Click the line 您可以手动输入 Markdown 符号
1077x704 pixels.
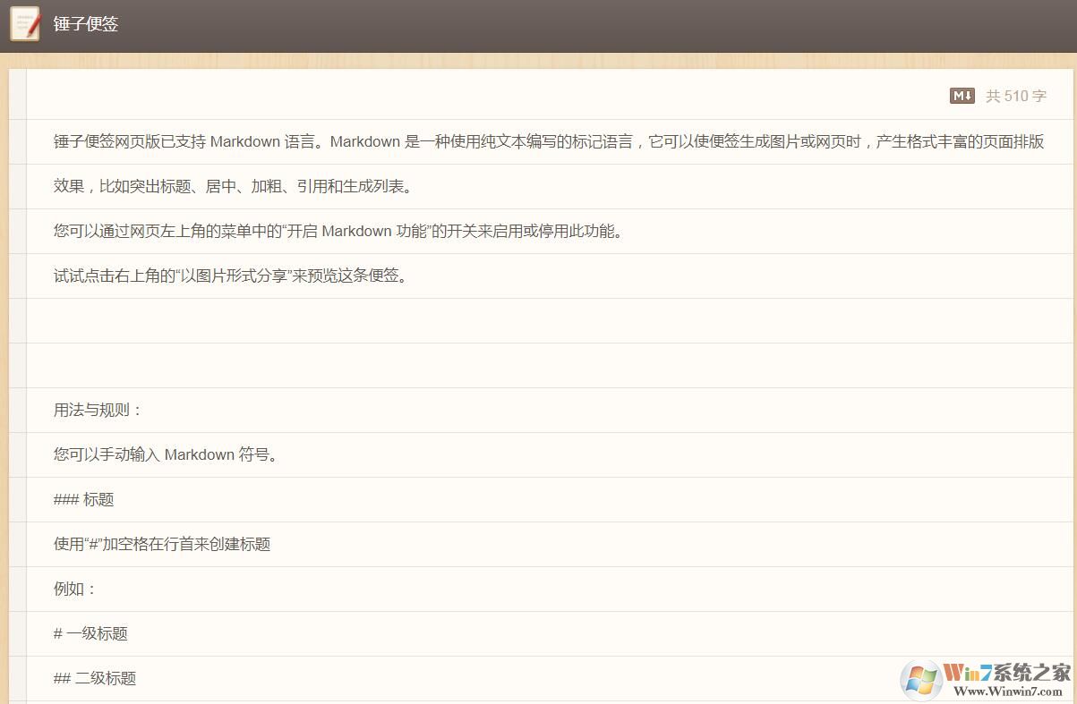[166, 454]
